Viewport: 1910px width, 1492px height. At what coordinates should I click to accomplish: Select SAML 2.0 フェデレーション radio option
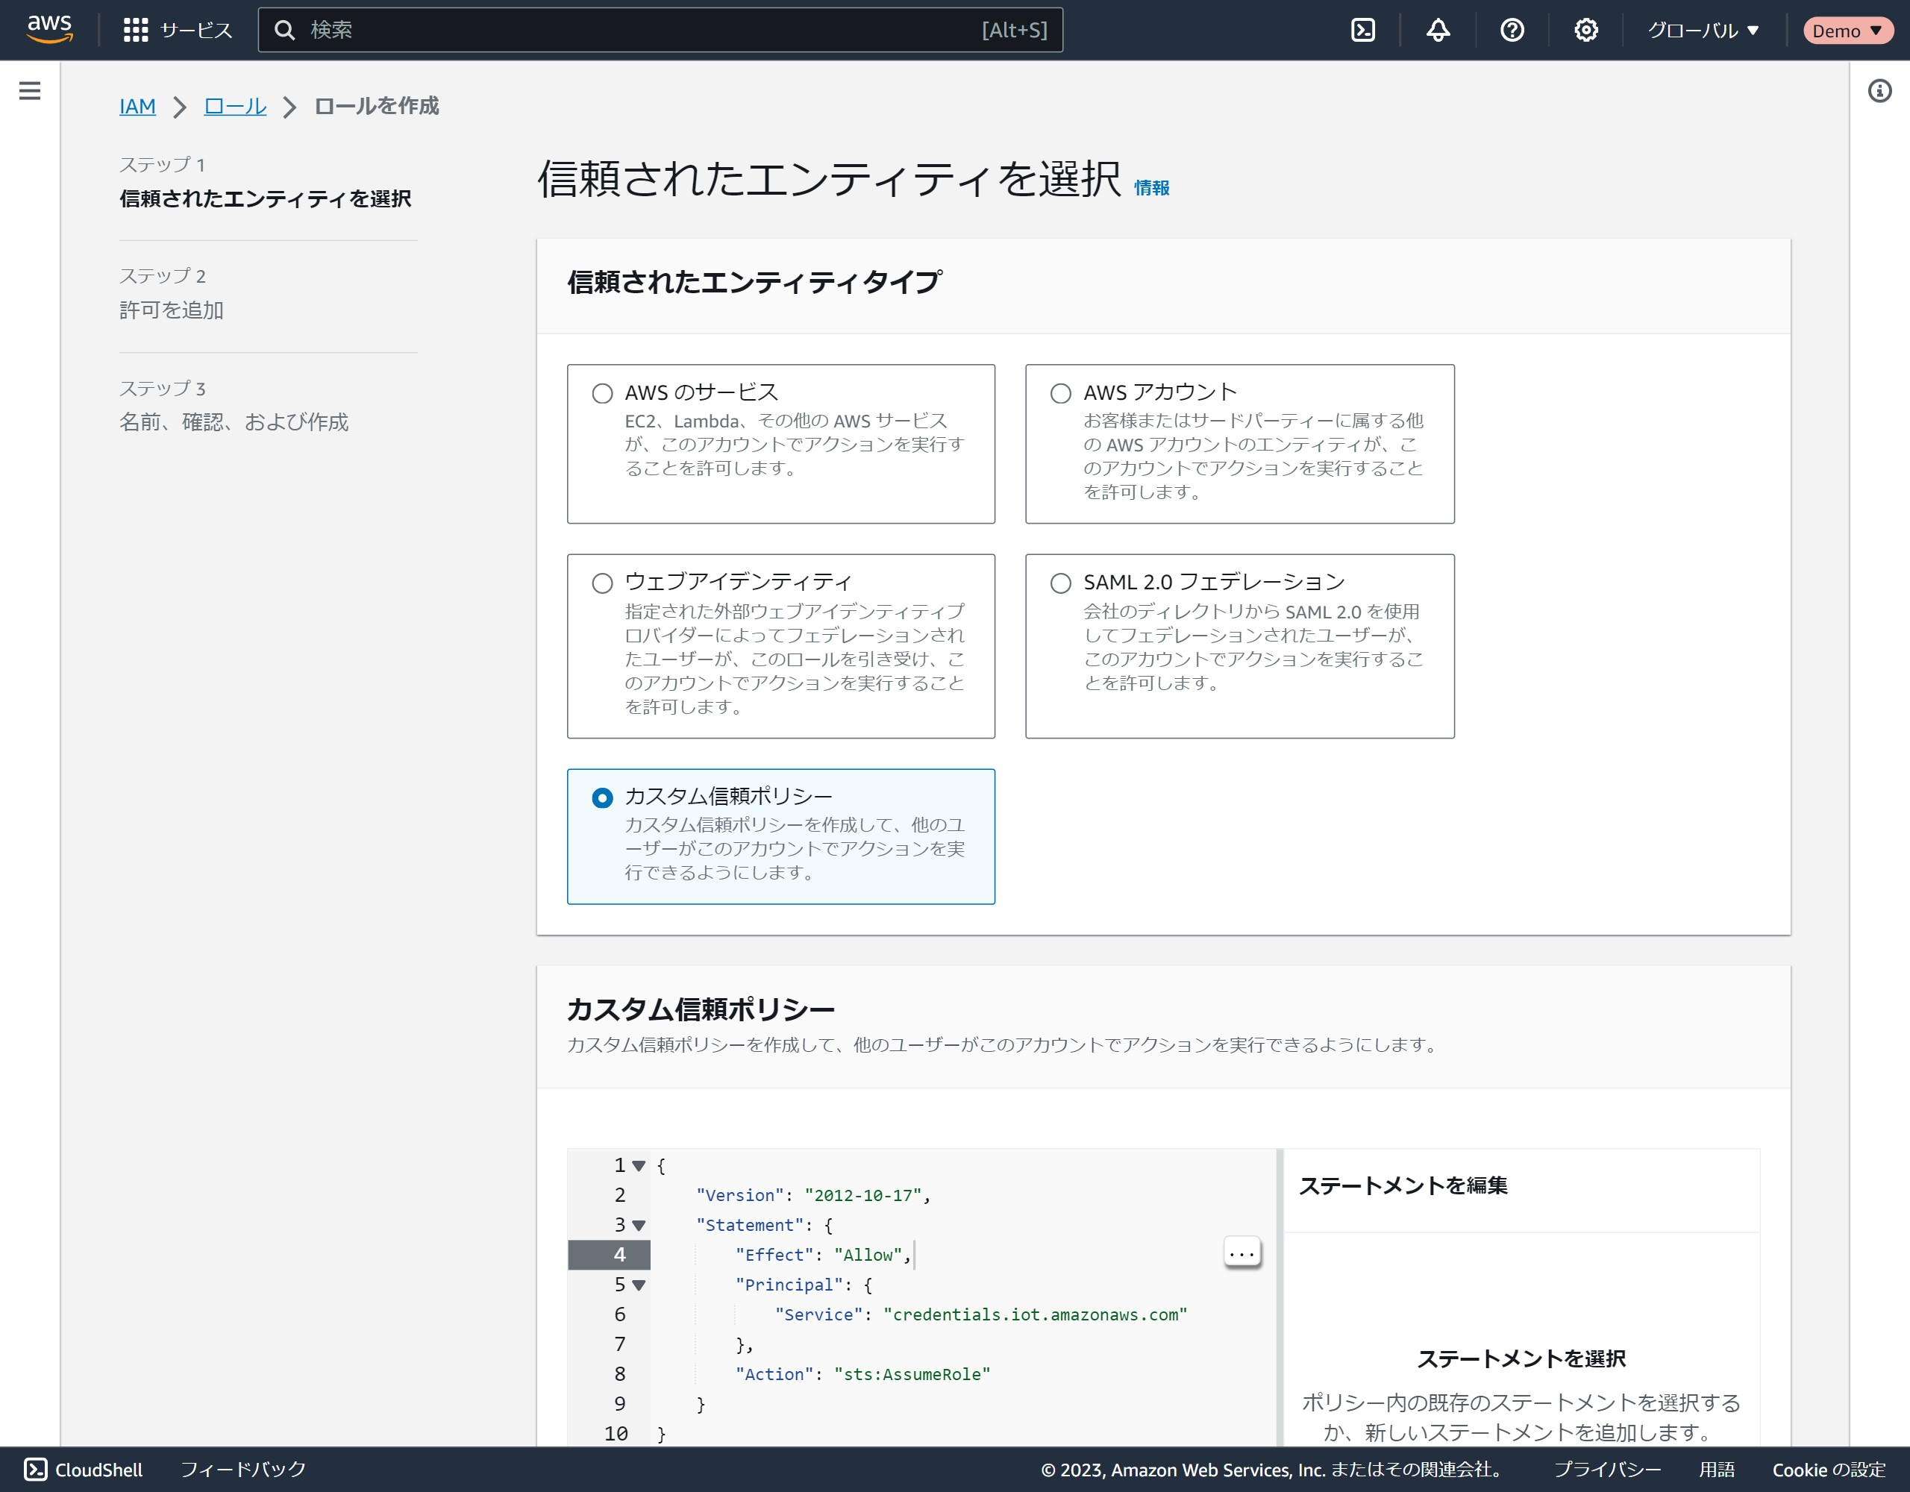click(x=1060, y=583)
